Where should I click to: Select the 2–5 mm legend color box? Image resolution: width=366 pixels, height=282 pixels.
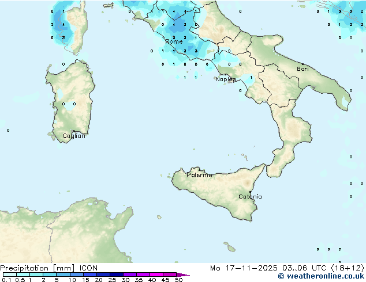(50, 275)
